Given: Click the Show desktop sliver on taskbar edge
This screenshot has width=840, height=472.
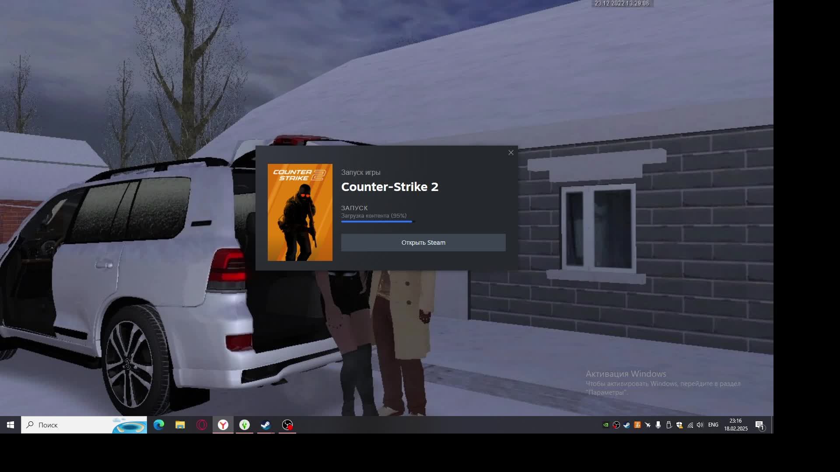Looking at the screenshot, I should click(x=772, y=425).
